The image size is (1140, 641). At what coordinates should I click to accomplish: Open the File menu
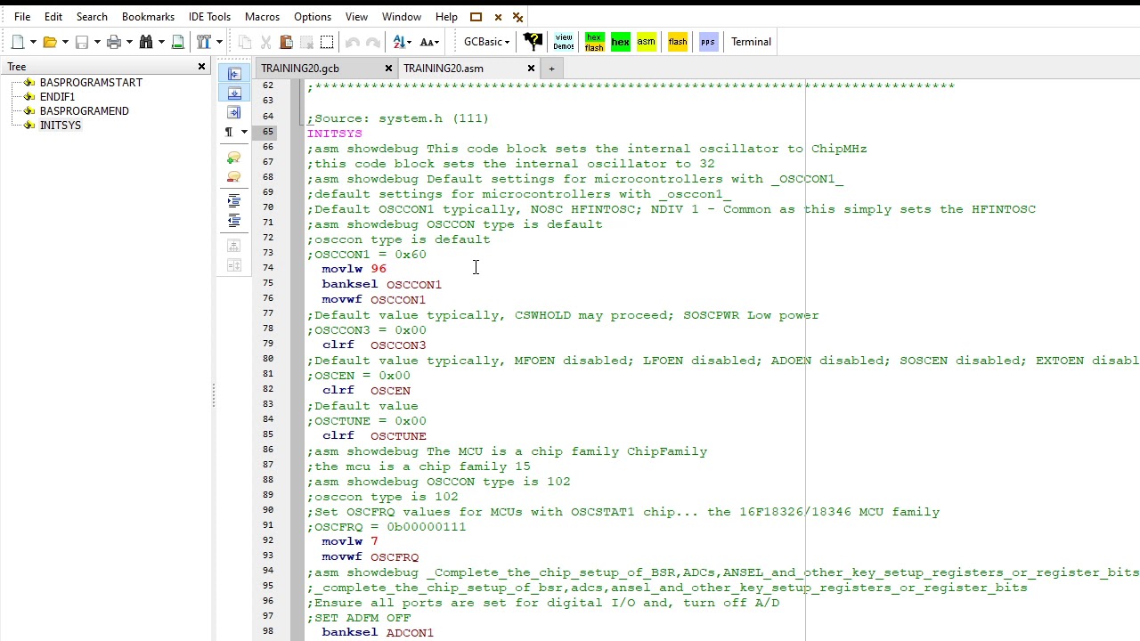tap(22, 17)
